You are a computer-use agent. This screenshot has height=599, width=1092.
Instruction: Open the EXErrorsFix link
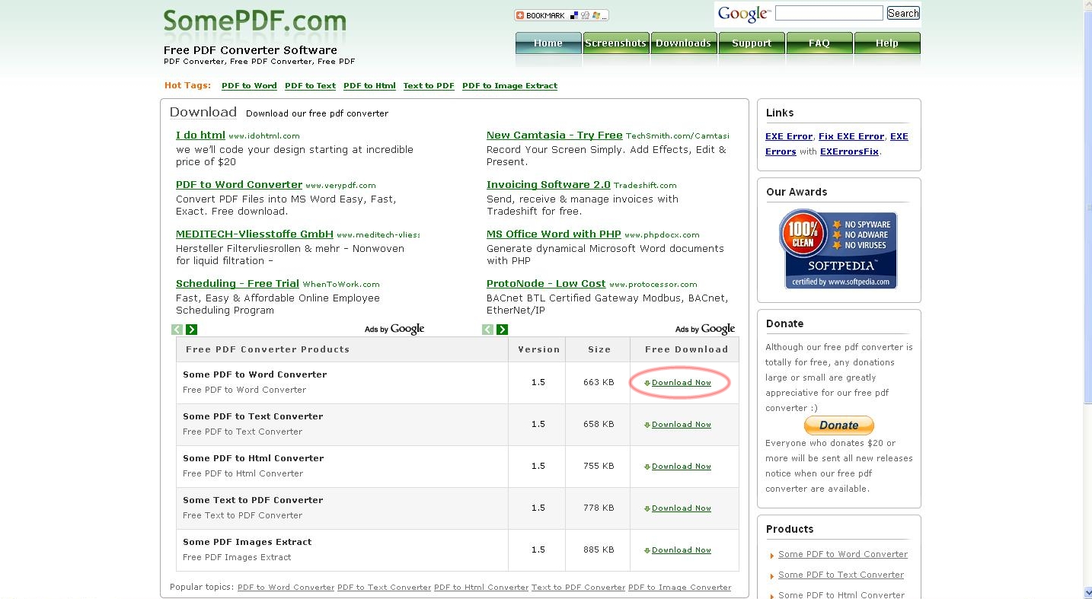[849, 151]
